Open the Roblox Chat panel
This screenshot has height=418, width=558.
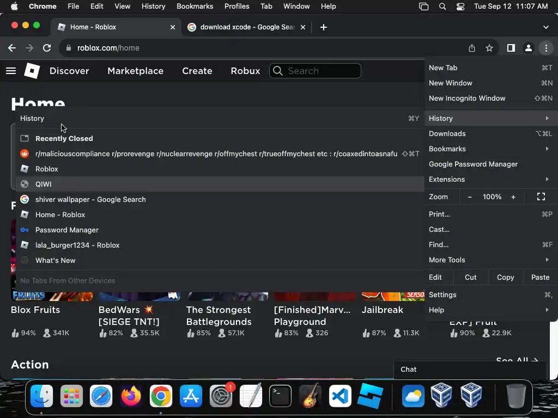tap(470, 370)
